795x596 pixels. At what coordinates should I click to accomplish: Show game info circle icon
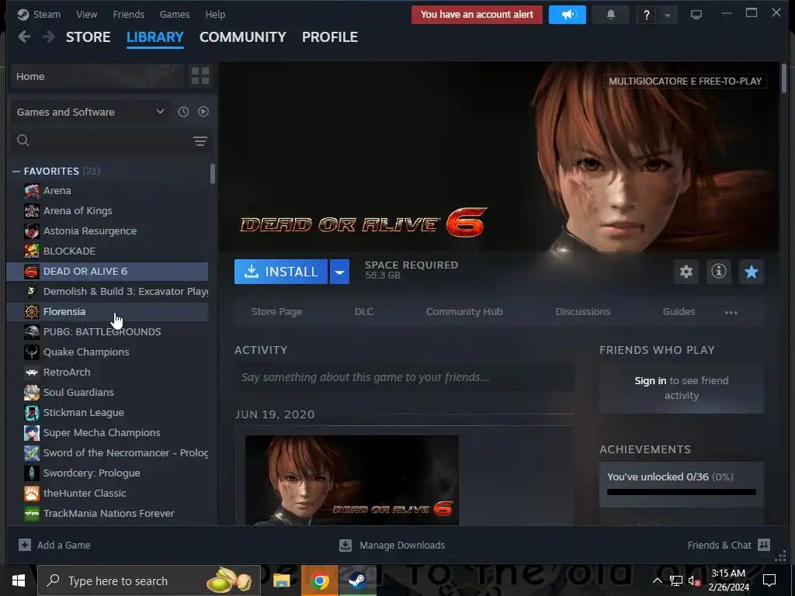click(718, 272)
